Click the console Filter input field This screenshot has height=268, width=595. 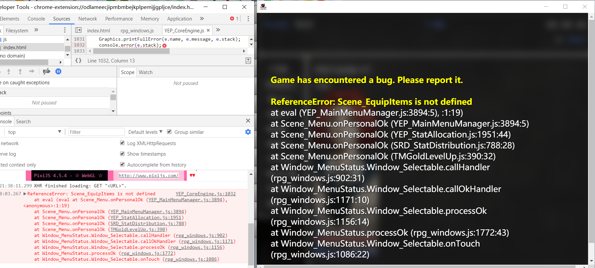(x=97, y=132)
